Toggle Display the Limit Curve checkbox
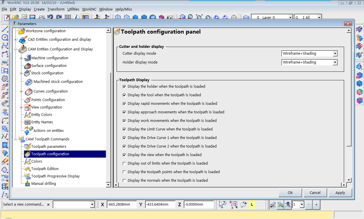 124,129
